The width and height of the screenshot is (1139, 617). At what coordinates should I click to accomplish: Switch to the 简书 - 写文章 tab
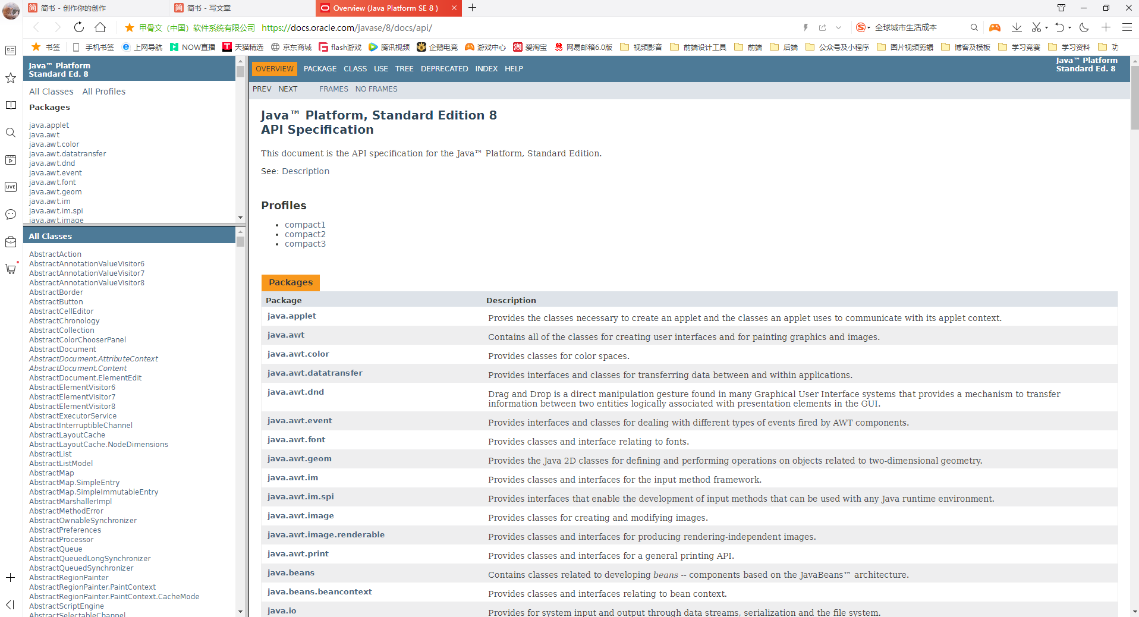point(243,8)
